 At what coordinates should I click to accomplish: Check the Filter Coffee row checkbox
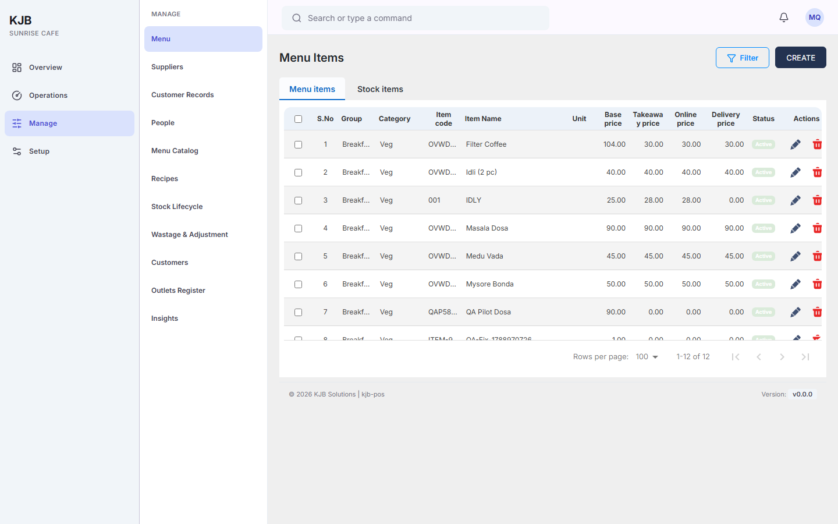click(x=298, y=144)
